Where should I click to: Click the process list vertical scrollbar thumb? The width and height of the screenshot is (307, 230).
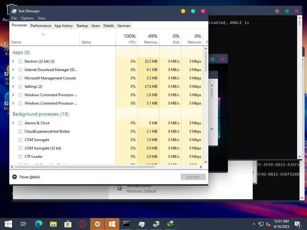(x=206, y=62)
